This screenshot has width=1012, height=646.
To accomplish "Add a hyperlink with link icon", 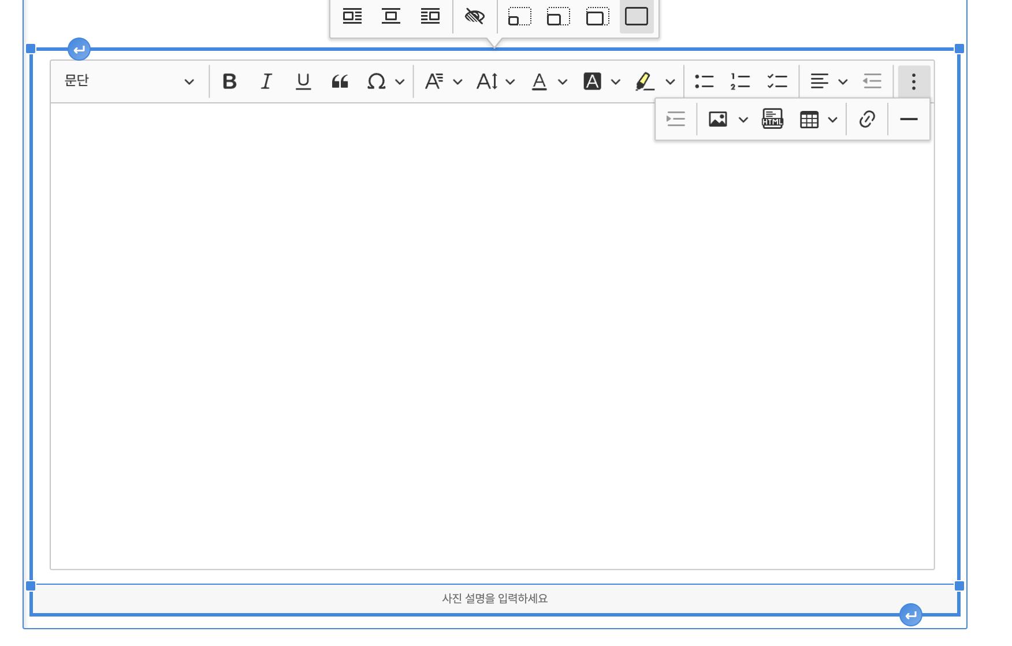I will tap(866, 120).
